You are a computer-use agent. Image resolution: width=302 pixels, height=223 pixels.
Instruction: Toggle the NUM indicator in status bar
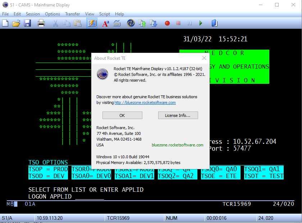point(171,218)
